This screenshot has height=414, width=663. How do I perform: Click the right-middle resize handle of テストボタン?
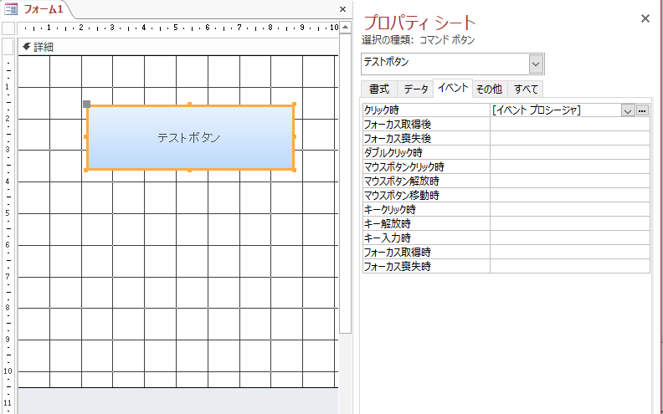click(x=295, y=137)
